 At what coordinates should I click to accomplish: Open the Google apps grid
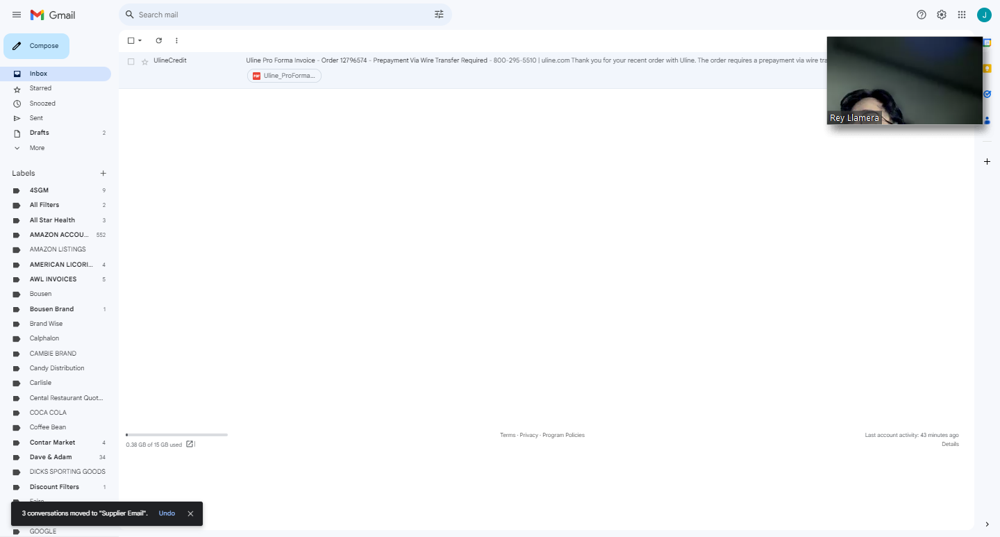[962, 15]
